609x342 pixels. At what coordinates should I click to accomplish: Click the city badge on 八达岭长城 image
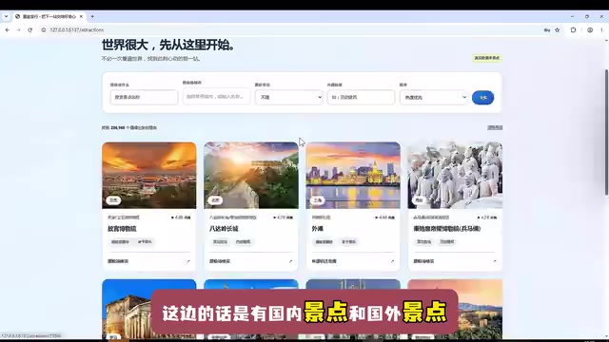(215, 200)
